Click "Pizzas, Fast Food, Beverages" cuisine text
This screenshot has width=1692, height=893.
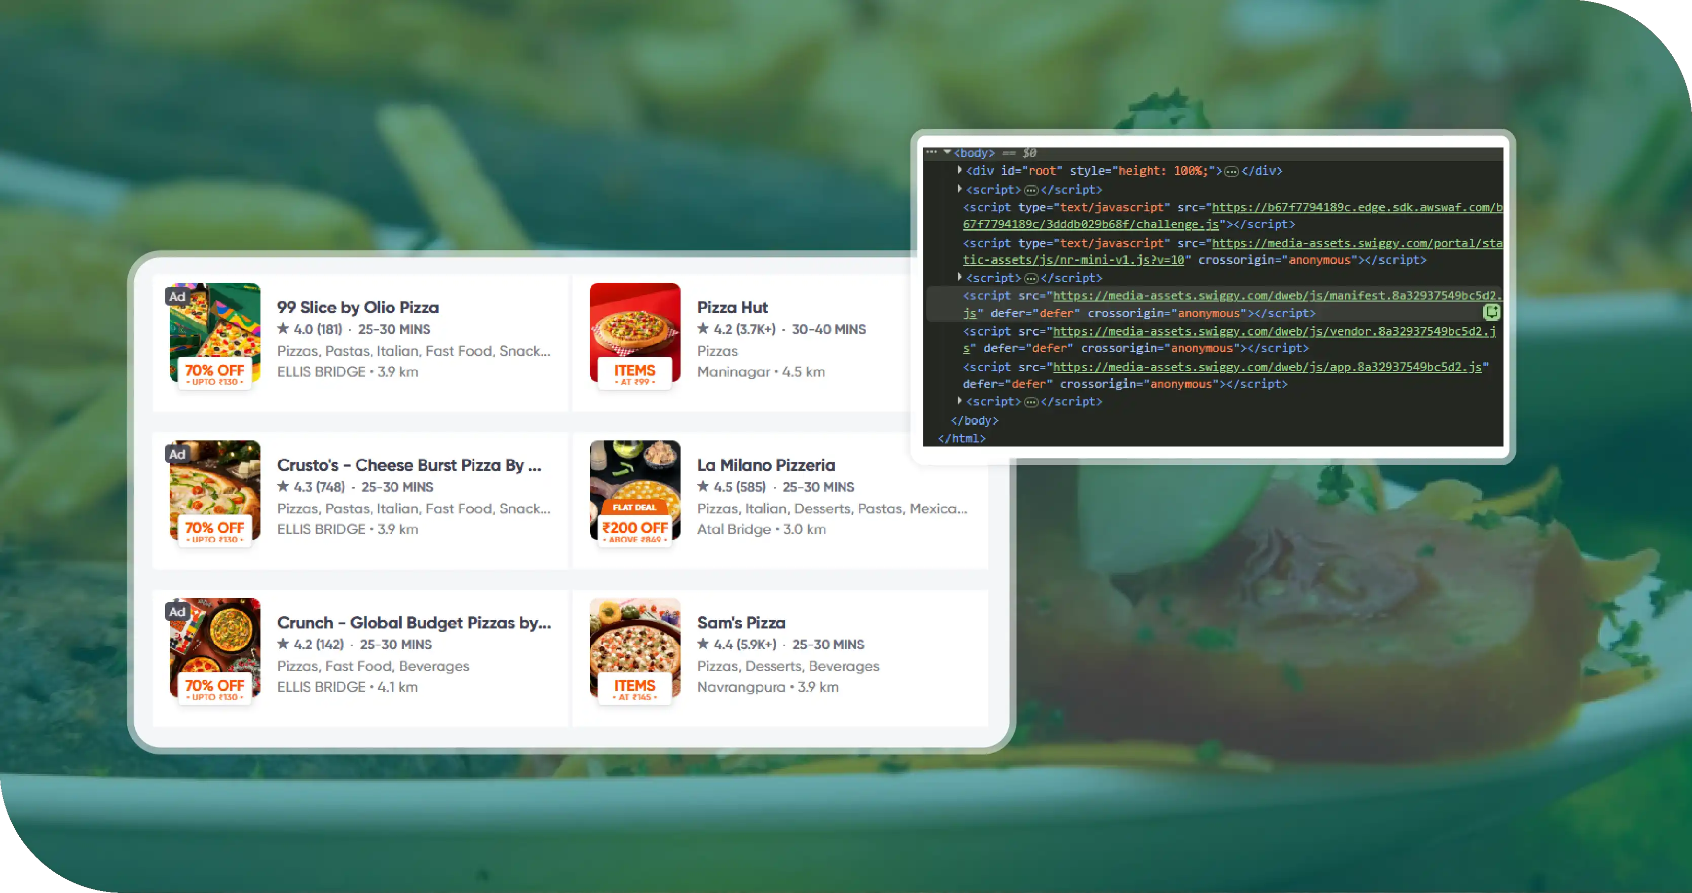373,666
